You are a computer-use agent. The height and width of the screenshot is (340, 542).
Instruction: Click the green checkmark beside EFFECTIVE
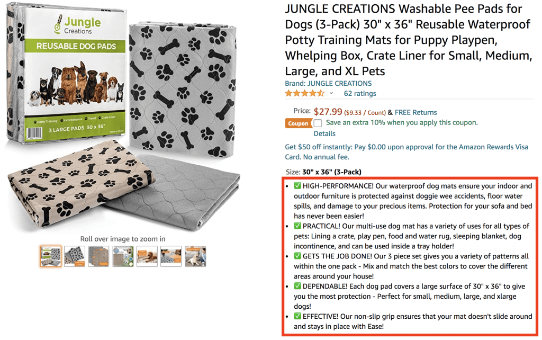tap(297, 316)
